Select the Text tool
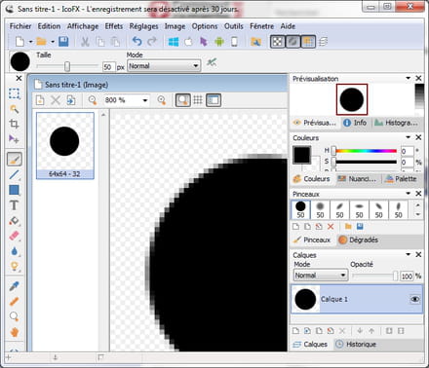This screenshot has width=429, height=368. pyautogui.click(x=14, y=205)
